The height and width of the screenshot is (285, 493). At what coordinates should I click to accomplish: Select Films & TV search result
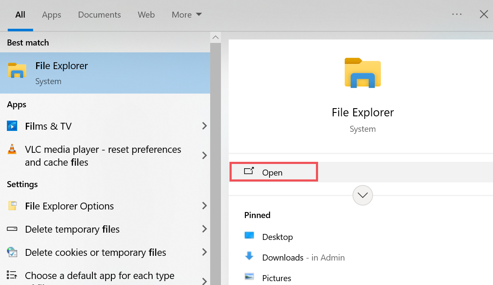(x=105, y=126)
